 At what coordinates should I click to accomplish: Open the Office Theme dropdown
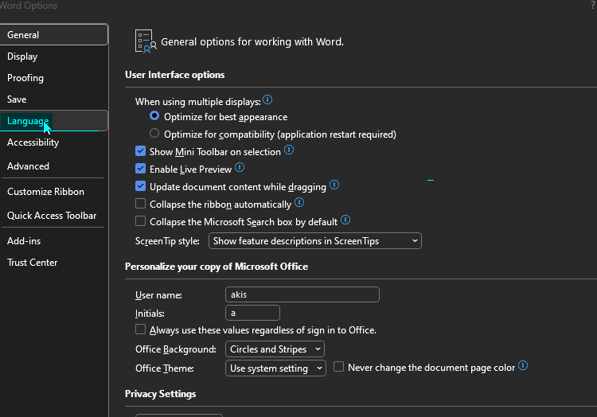click(275, 368)
